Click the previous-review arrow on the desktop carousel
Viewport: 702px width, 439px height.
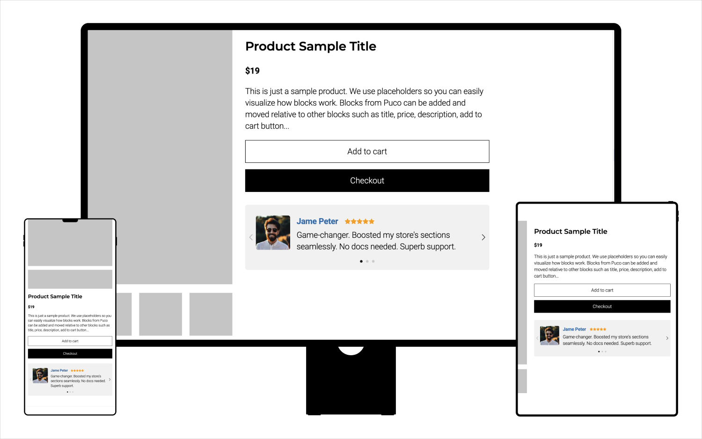251,237
